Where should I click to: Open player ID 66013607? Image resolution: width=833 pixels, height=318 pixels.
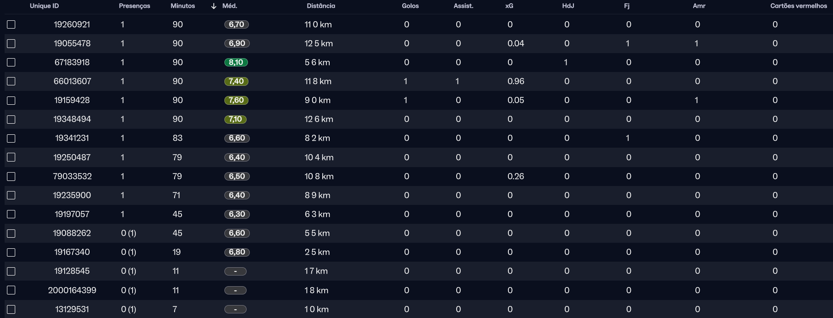click(x=72, y=81)
